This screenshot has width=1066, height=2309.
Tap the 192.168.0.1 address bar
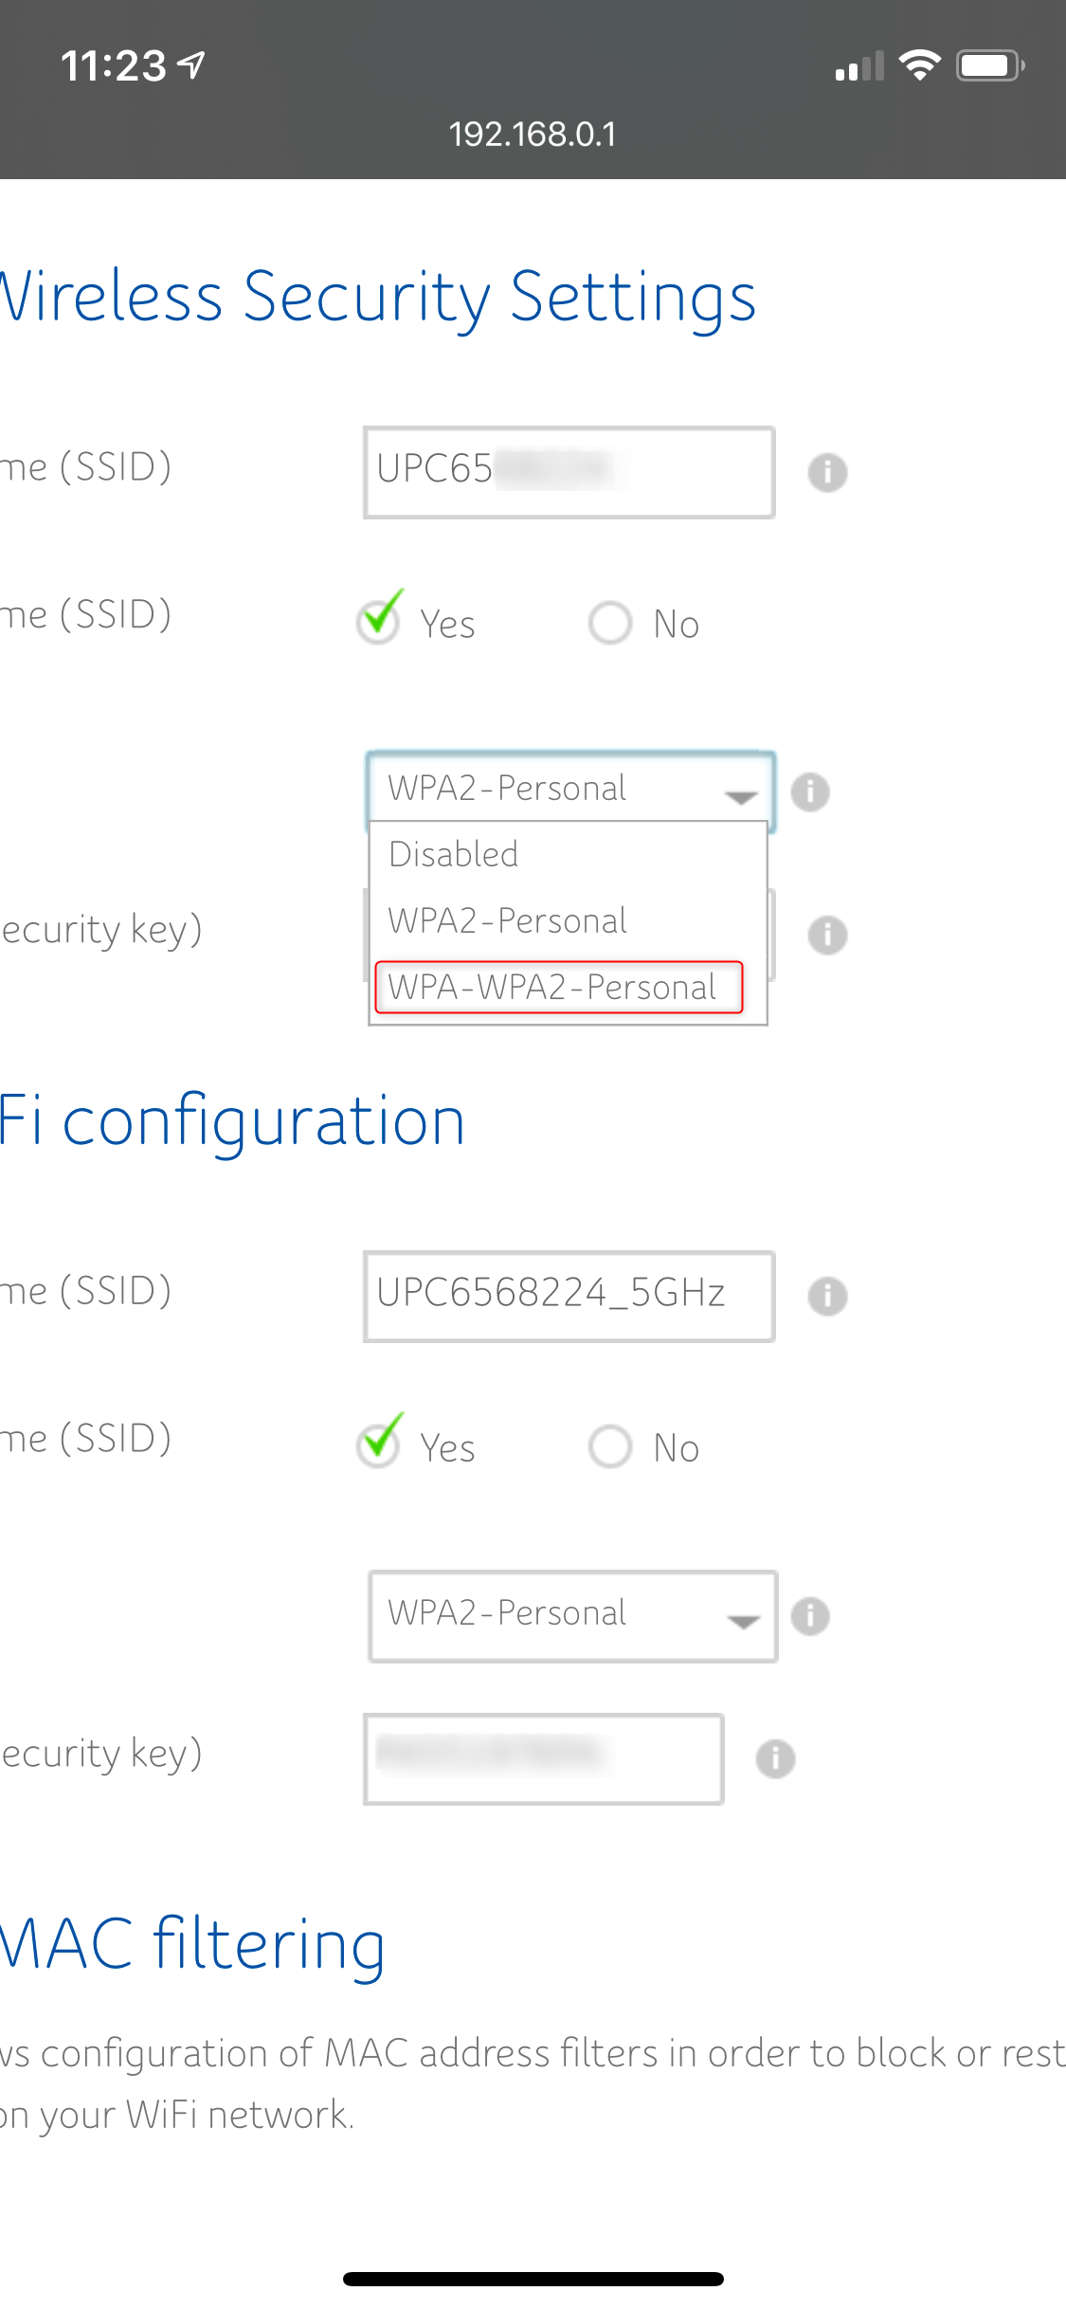533,135
